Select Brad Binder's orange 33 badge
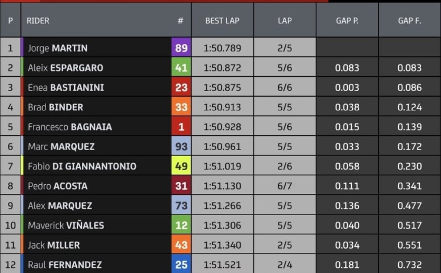This screenshot has height=273, width=441. pyautogui.click(x=181, y=106)
